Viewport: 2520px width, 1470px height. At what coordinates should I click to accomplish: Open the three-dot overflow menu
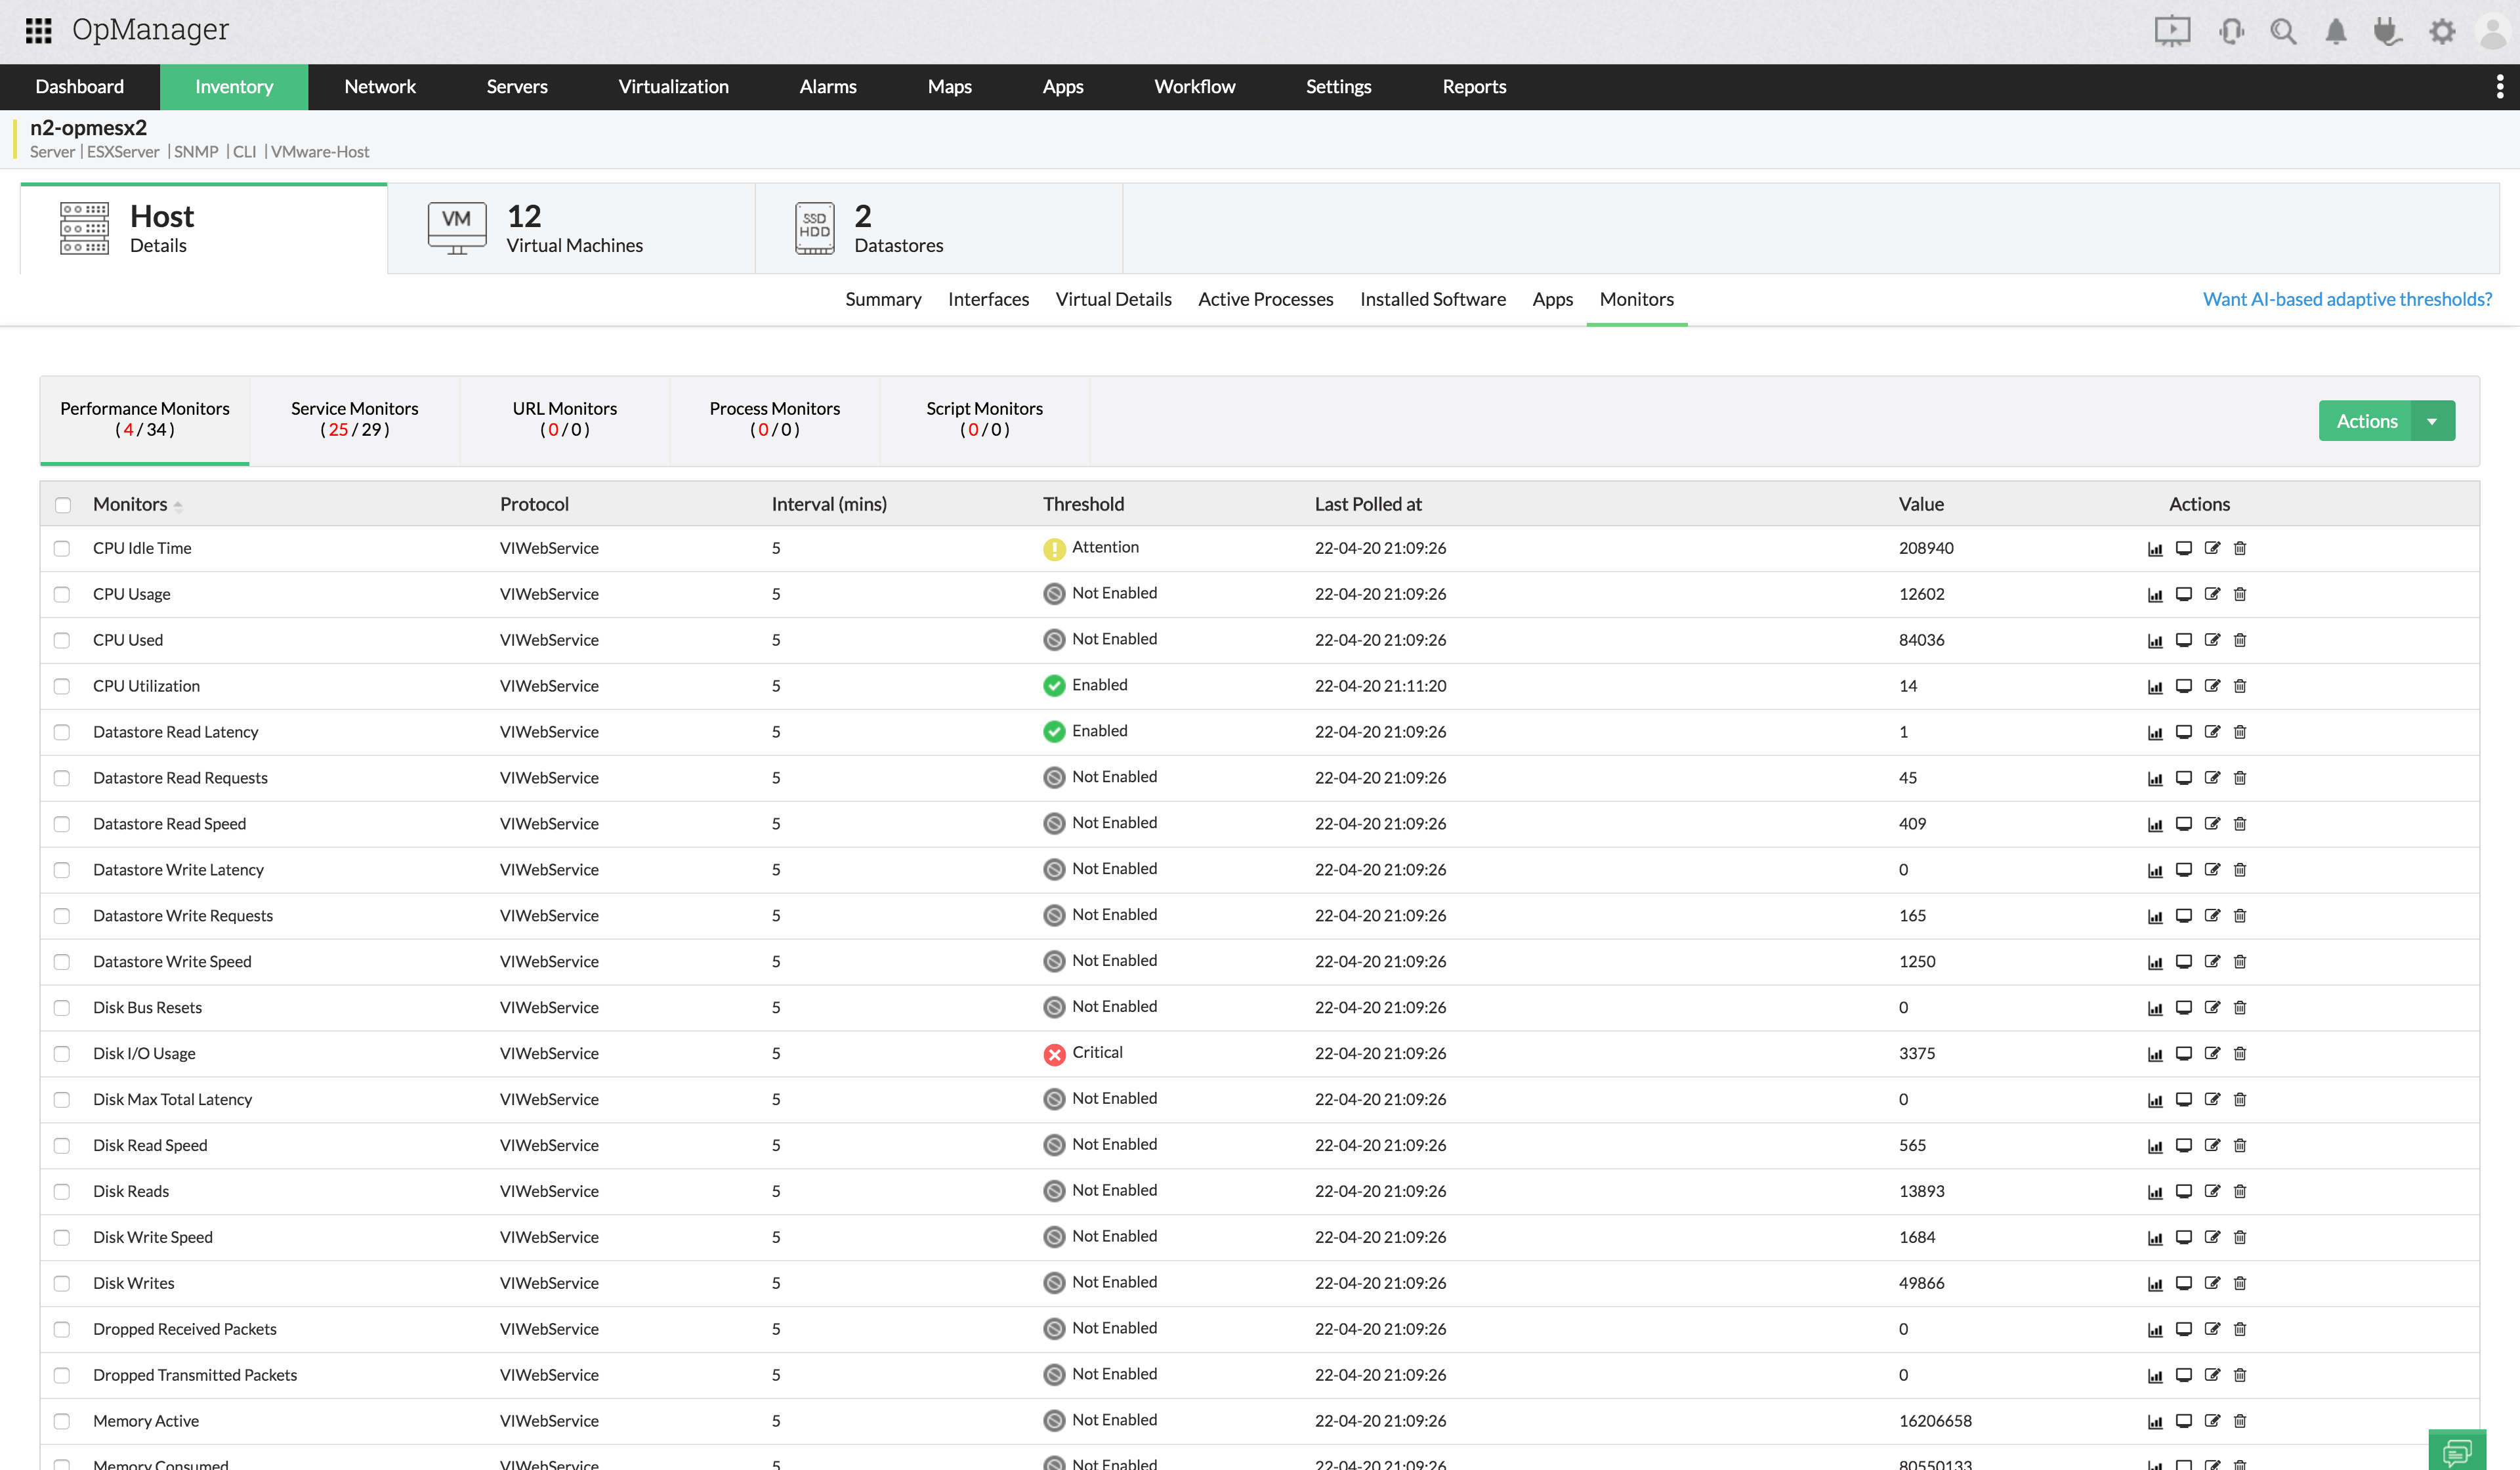pos(2499,87)
